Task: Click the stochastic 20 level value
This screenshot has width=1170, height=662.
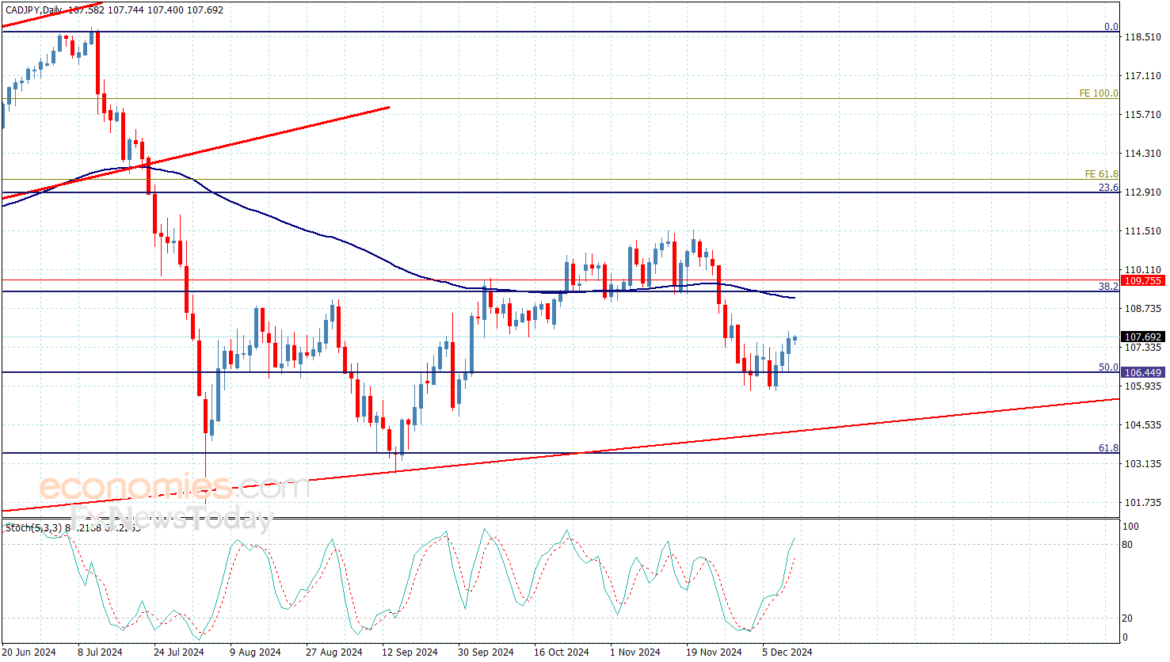Action: (x=1127, y=618)
